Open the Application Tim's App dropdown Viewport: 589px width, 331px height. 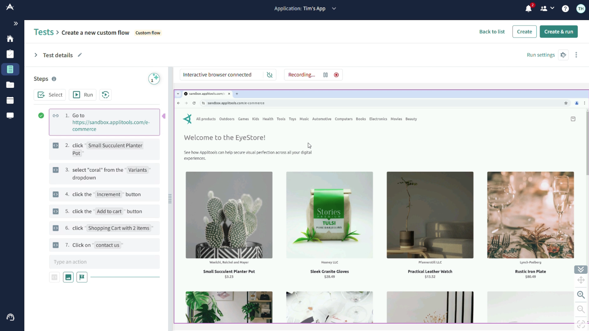(x=305, y=9)
